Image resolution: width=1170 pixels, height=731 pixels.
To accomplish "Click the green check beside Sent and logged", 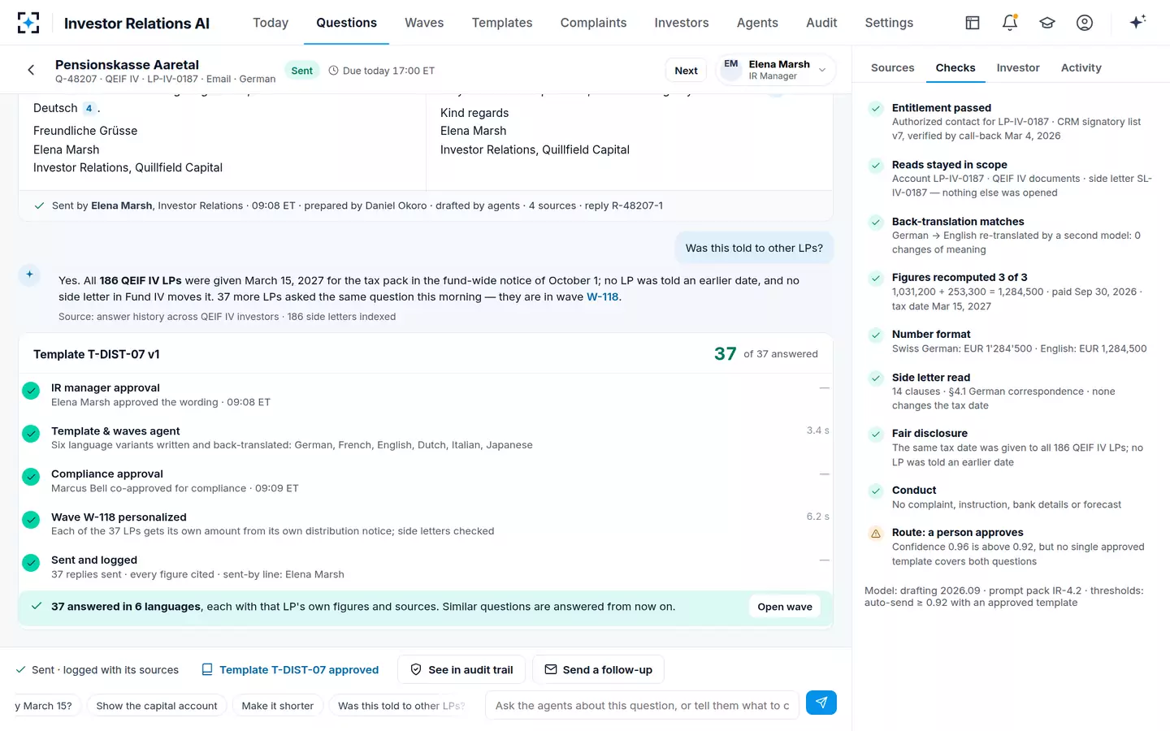I will click(31, 563).
